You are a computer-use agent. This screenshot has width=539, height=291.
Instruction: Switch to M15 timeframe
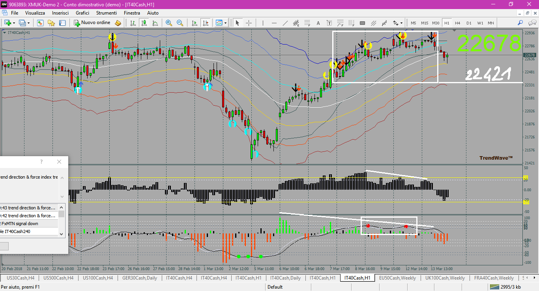[425, 23]
